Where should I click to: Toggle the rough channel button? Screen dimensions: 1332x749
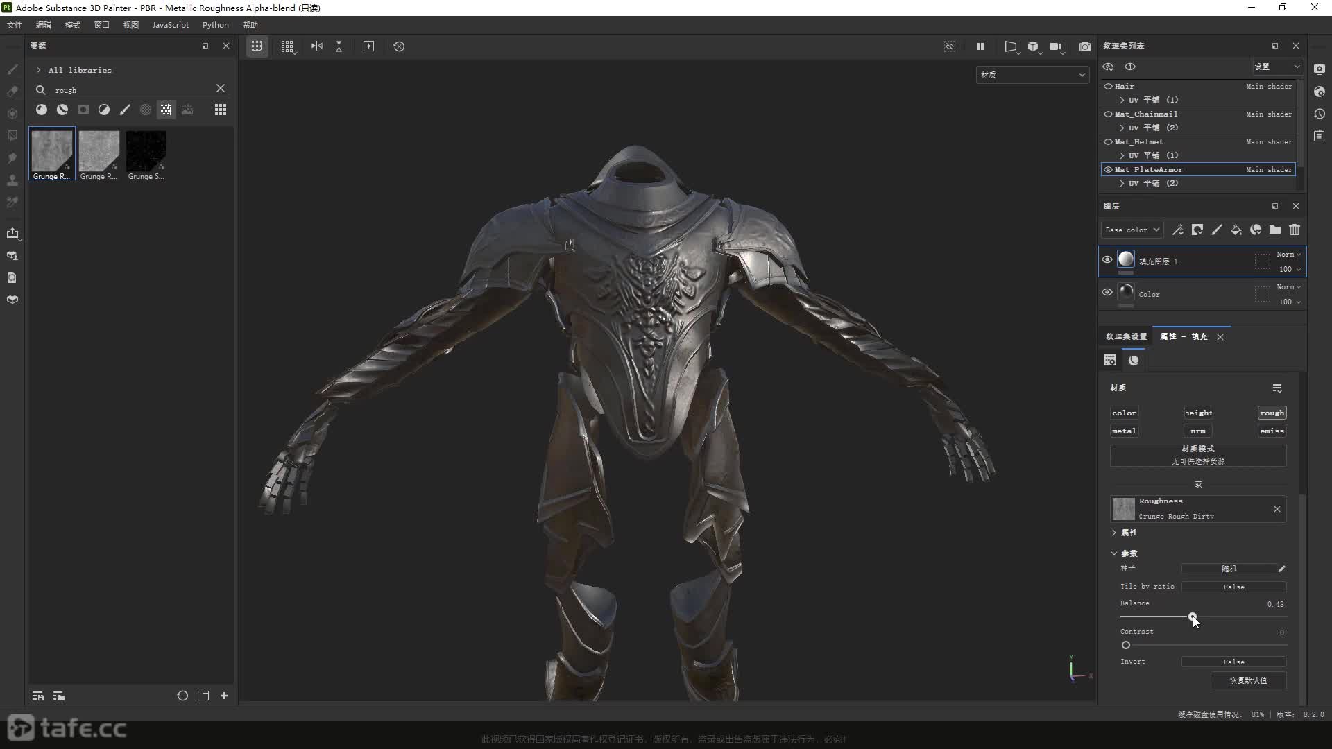pyautogui.click(x=1272, y=413)
